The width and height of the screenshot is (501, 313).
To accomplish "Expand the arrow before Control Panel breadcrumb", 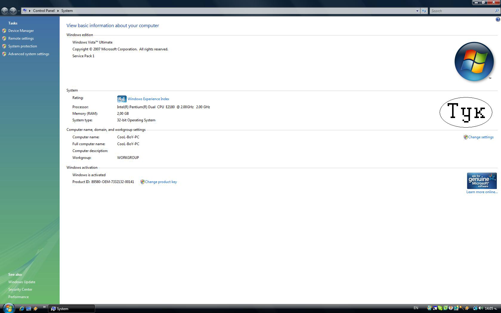I will point(30,11).
